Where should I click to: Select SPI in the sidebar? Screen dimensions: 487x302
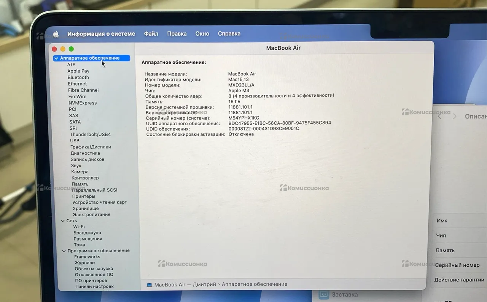pos(73,128)
